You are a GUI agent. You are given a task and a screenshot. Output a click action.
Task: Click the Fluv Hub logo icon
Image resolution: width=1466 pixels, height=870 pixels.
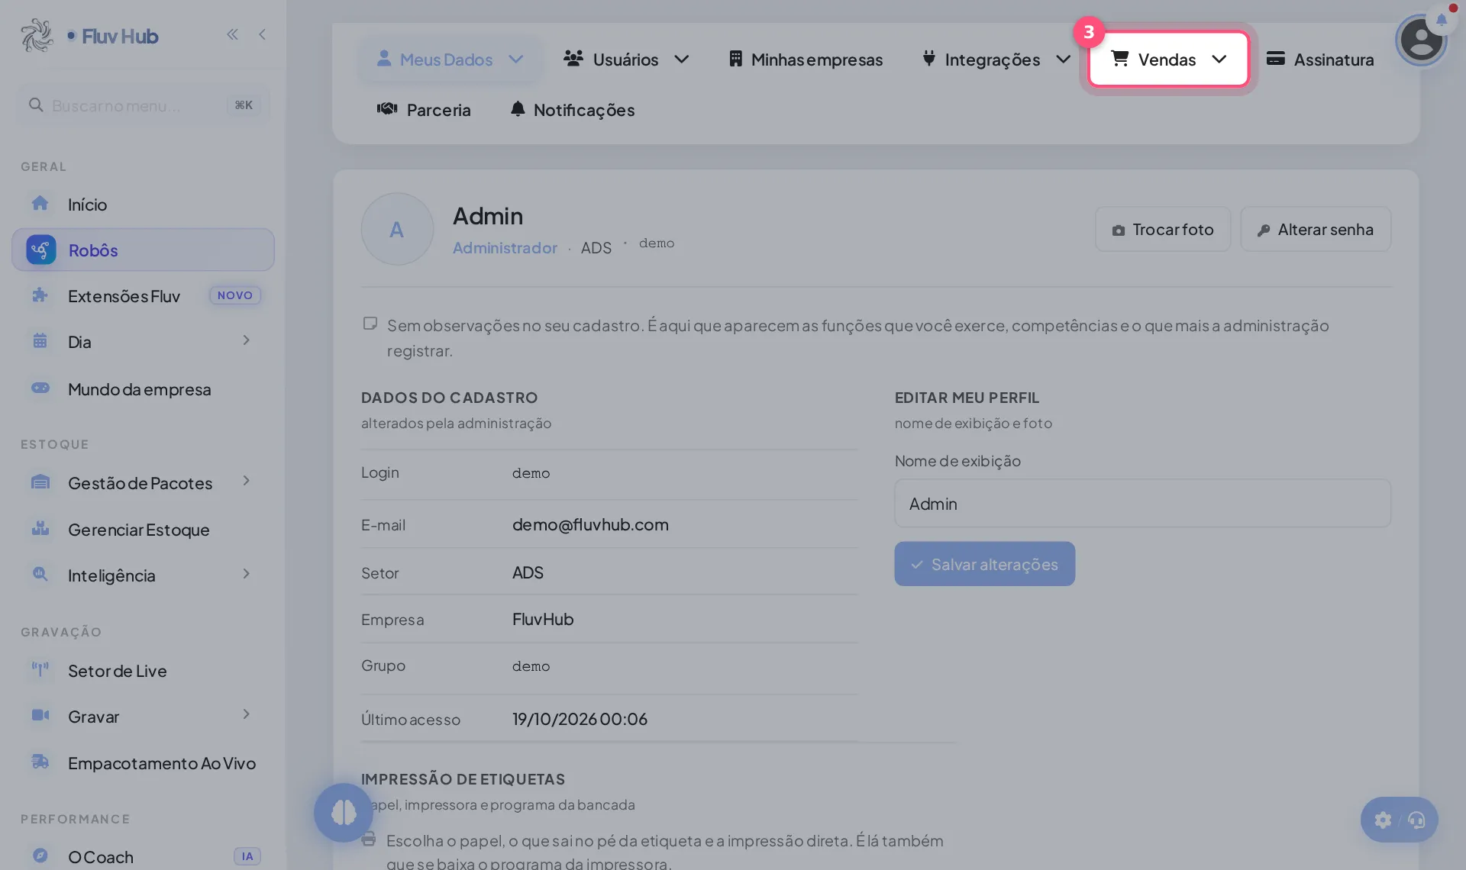point(37,35)
